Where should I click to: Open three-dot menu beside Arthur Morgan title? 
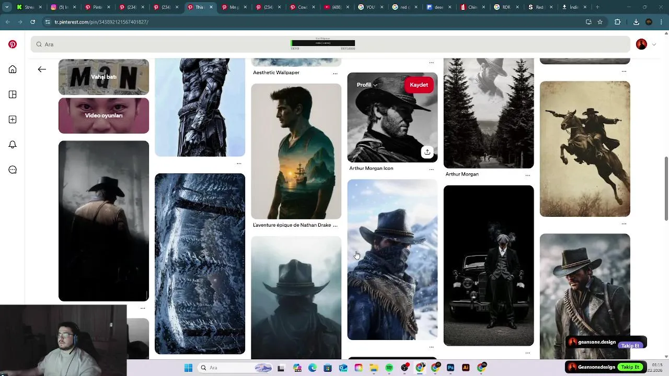[527, 175]
